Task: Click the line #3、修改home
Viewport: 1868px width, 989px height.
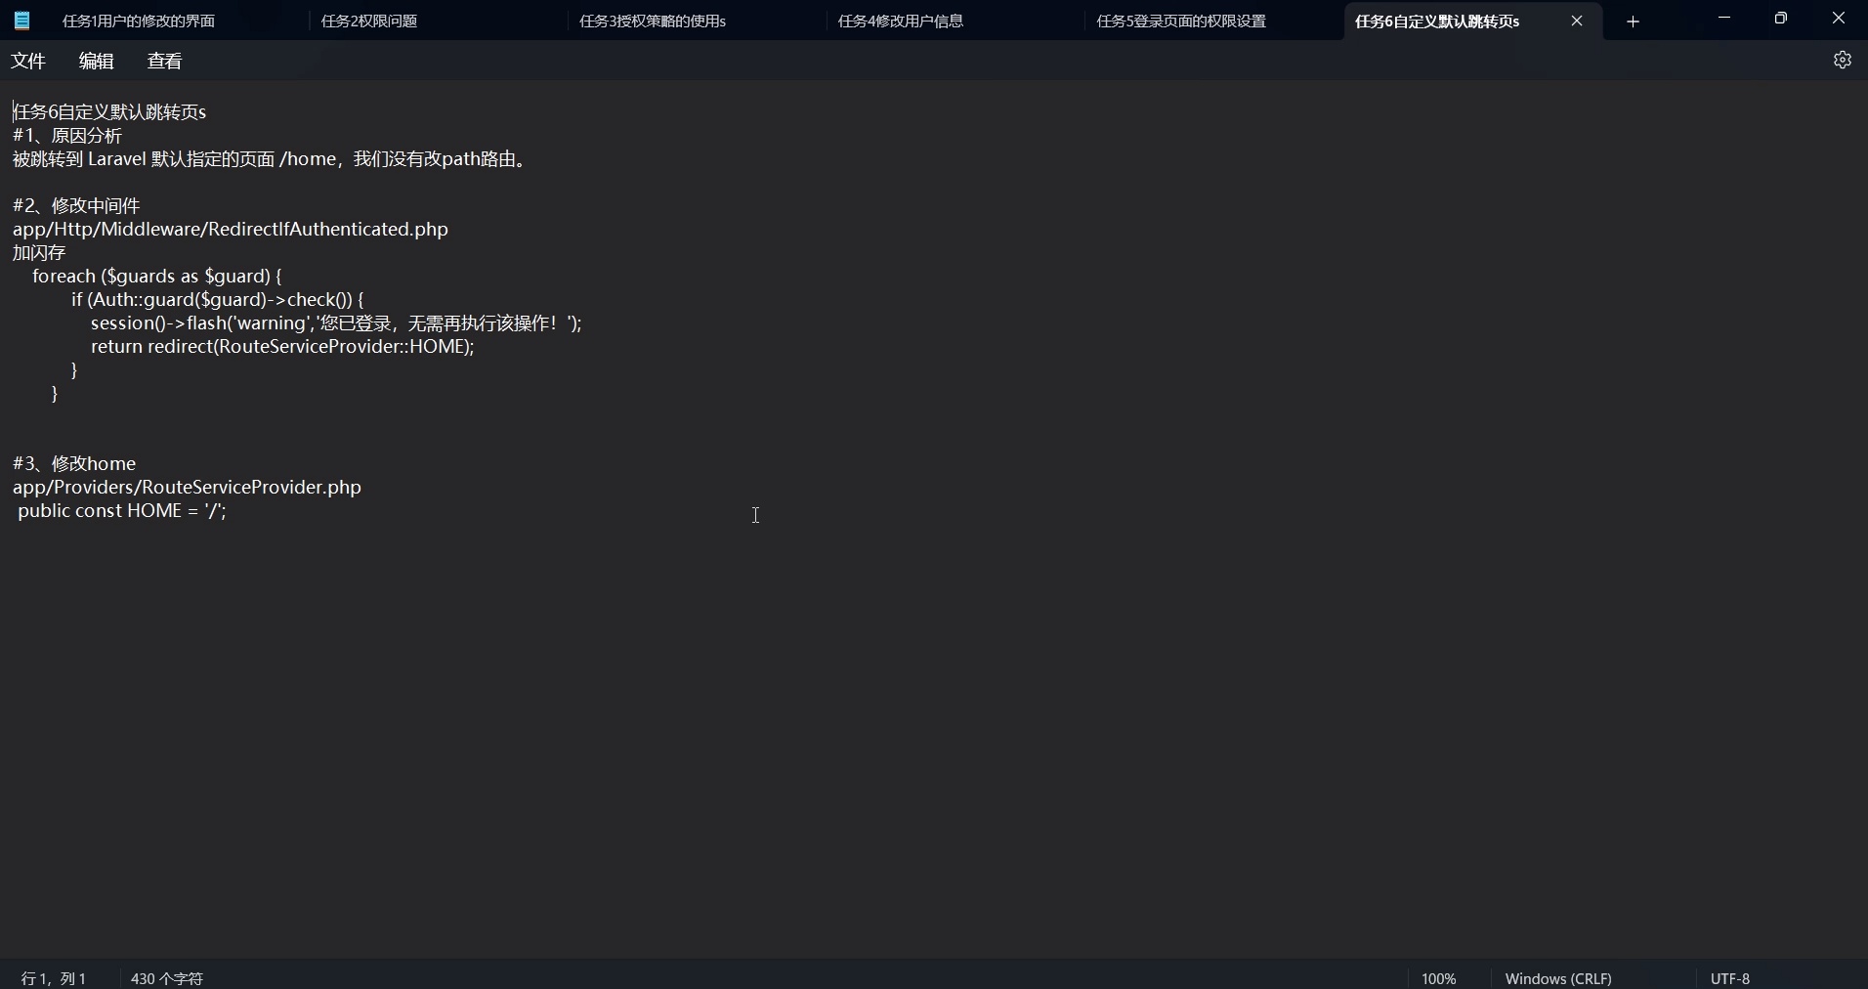Action: pyautogui.click(x=74, y=463)
